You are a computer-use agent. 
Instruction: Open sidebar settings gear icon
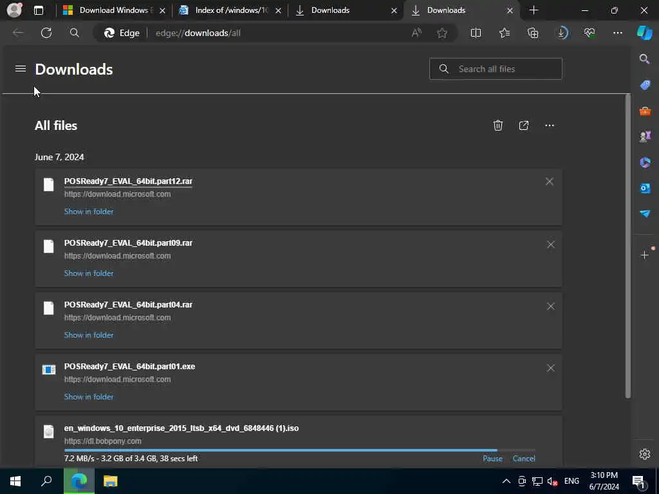click(x=645, y=453)
